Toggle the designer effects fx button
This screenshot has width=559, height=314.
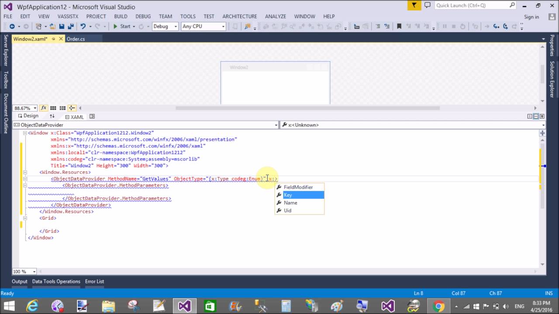[x=44, y=108]
